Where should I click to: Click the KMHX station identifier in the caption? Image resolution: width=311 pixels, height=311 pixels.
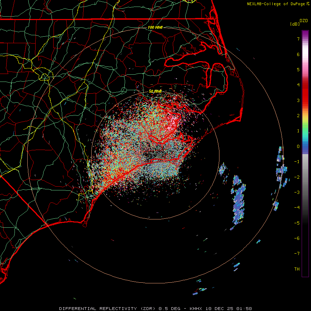tap(196, 309)
